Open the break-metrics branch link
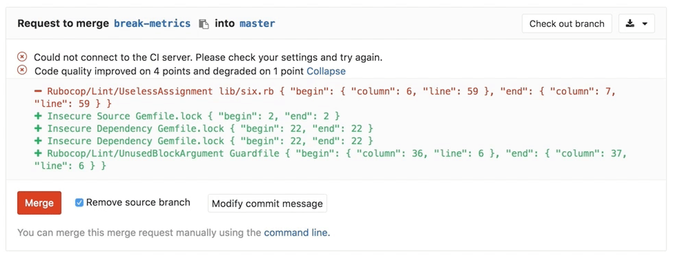Image resolution: width=673 pixels, height=256 pixels. (x=152, y=23)
